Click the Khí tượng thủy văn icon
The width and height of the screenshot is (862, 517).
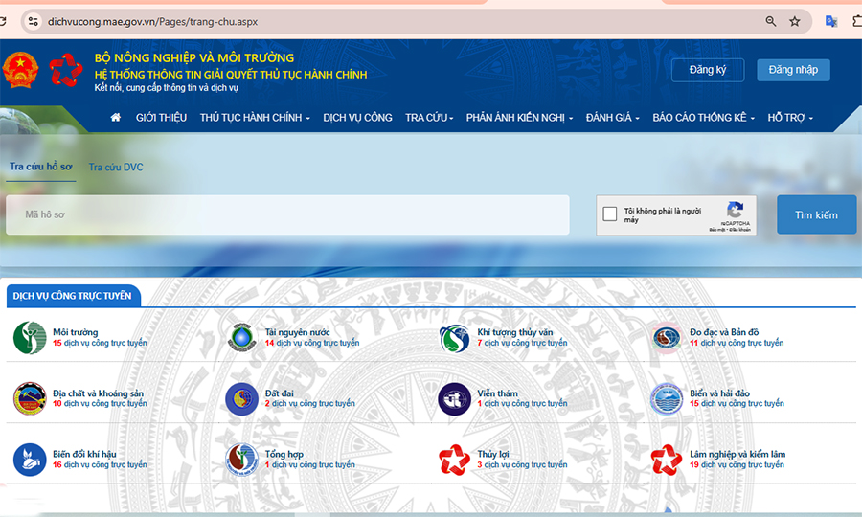point(454,337)
